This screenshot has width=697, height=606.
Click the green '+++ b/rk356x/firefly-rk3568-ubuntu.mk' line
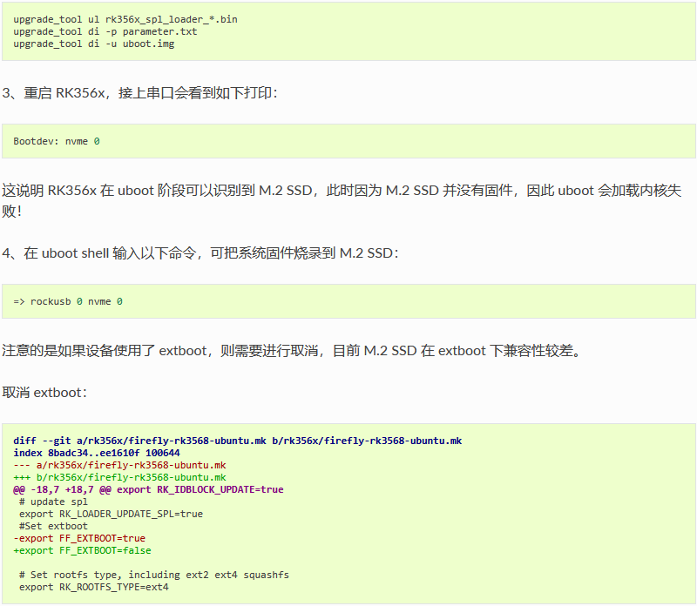(x=119, y=477)
